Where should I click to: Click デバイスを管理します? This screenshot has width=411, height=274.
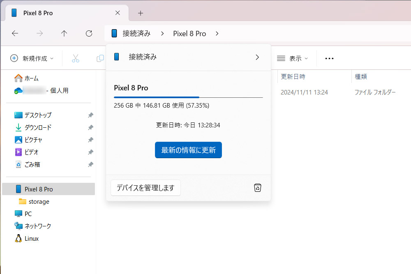(145, 187)
